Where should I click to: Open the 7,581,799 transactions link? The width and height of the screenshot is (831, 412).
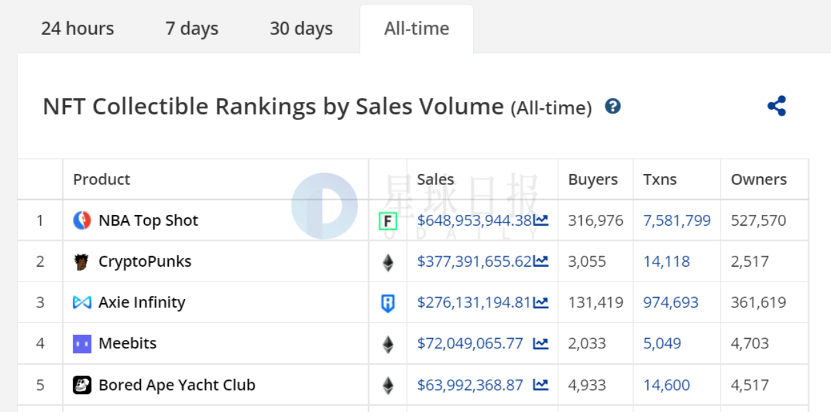(x=677, y=221)
